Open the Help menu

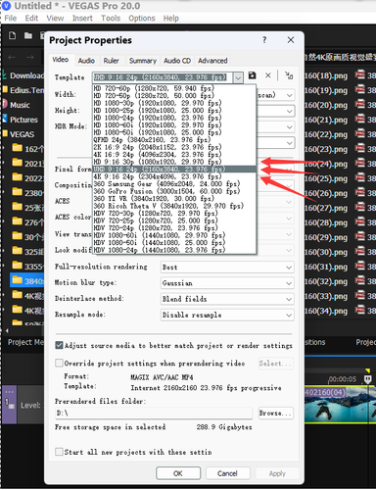point(171,18)
